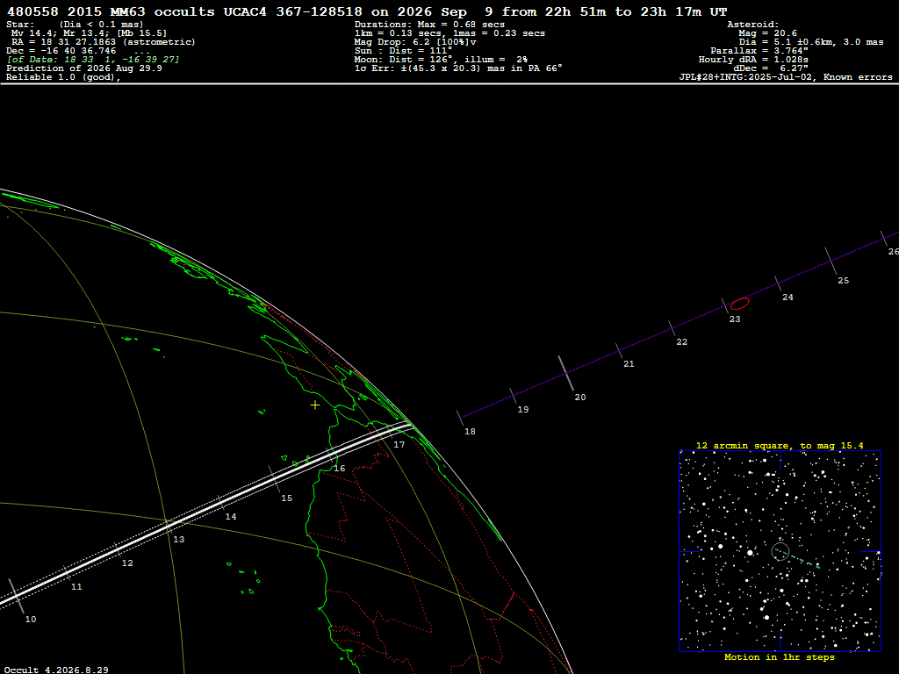Select time tick labeled 17 at Earth limb

[x=392, y=434]
